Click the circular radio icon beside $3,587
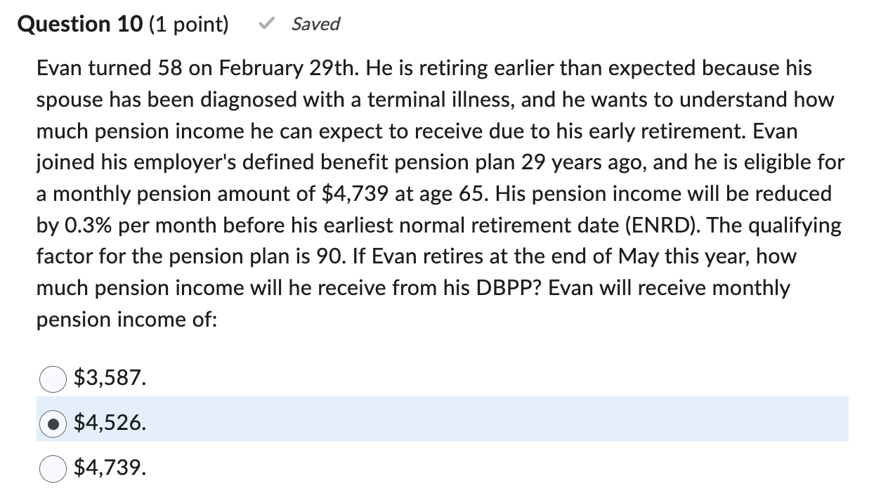This screenshot has height=503, width=881. (52, 379)
